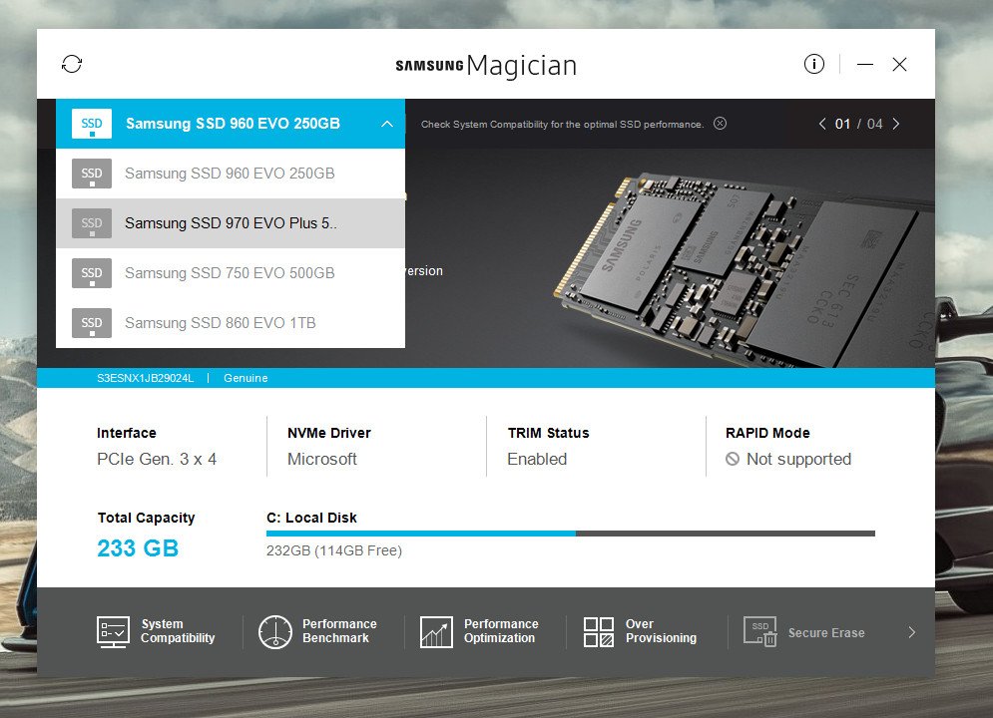
Task: Click the refresh icon in title bar
Action: [72, 65]
